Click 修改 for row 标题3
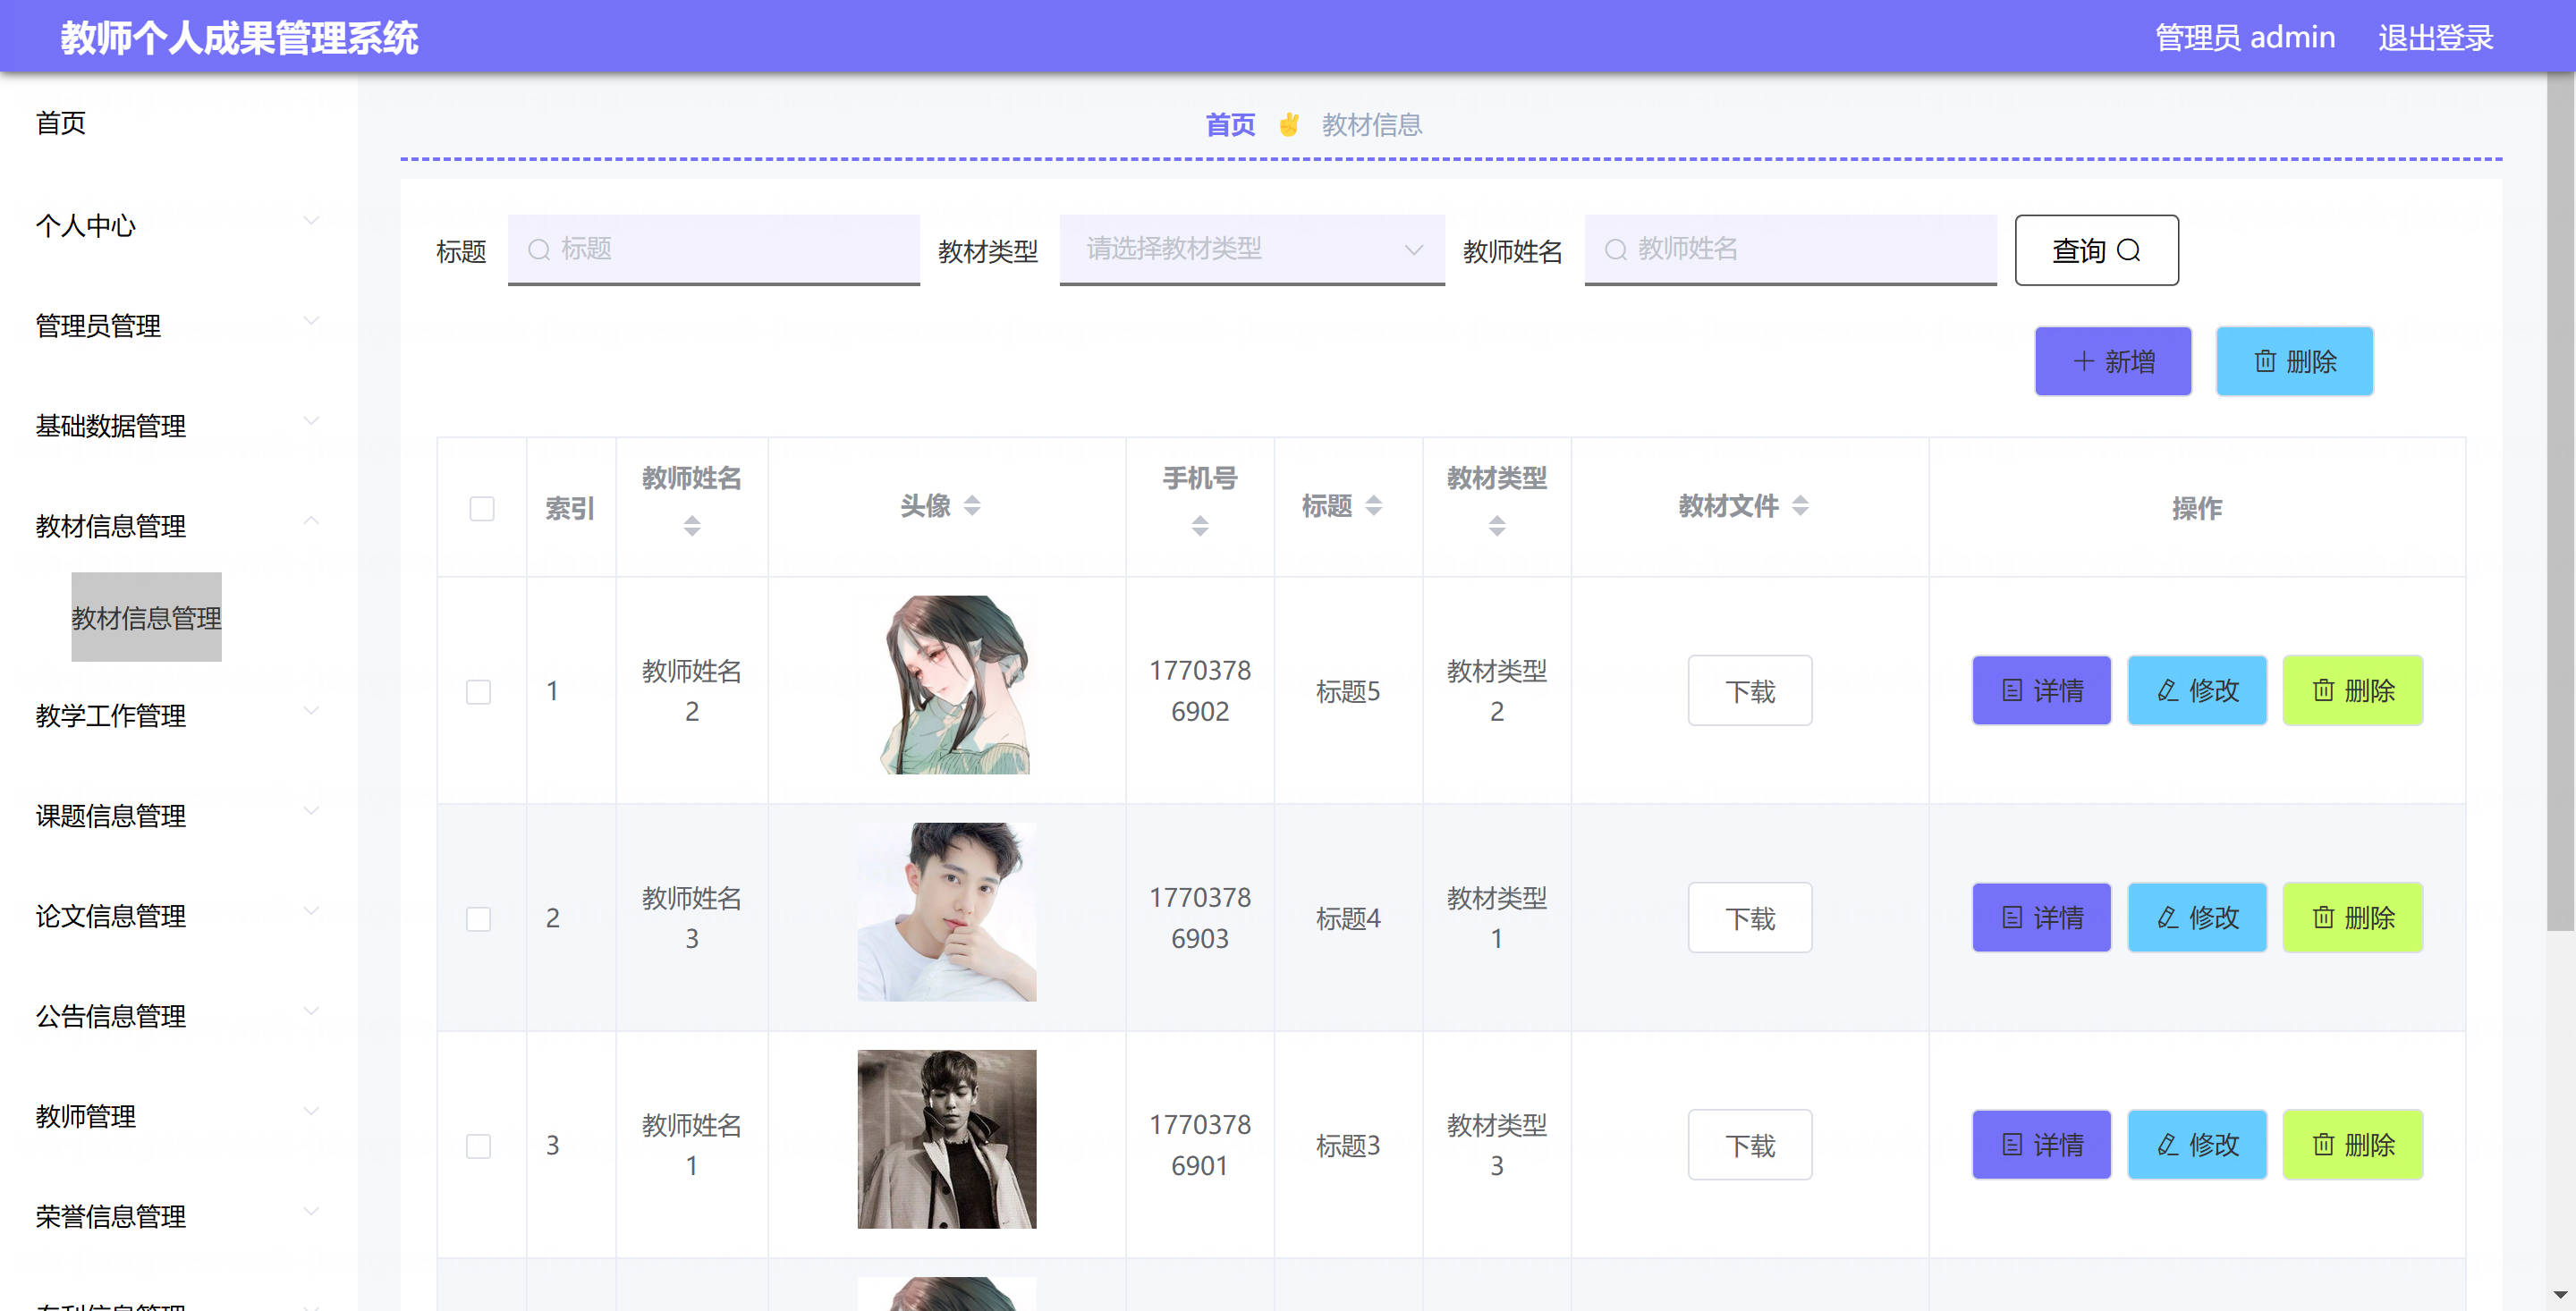 (2197, 1144)
